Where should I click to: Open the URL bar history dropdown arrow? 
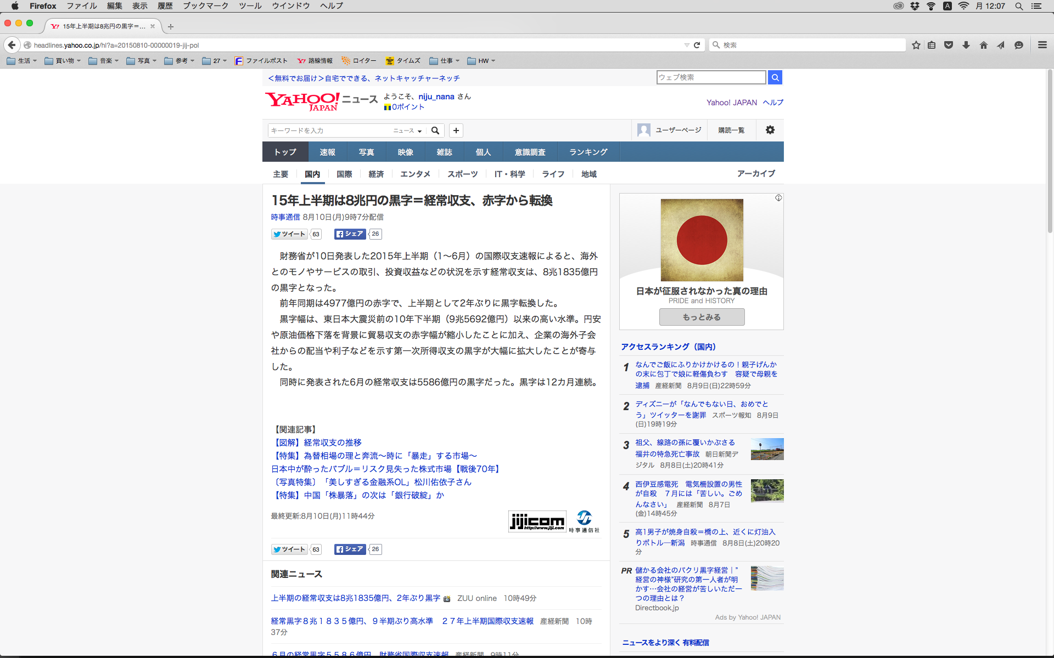click(x=686, y=45)
